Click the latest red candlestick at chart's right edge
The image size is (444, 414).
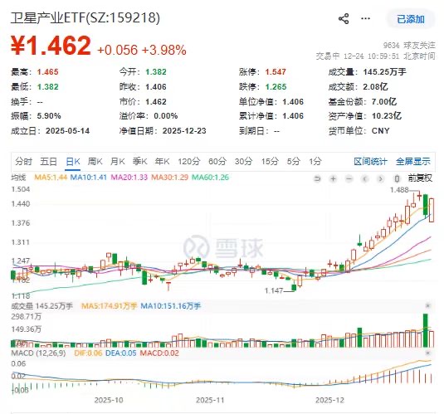(432, 210)
